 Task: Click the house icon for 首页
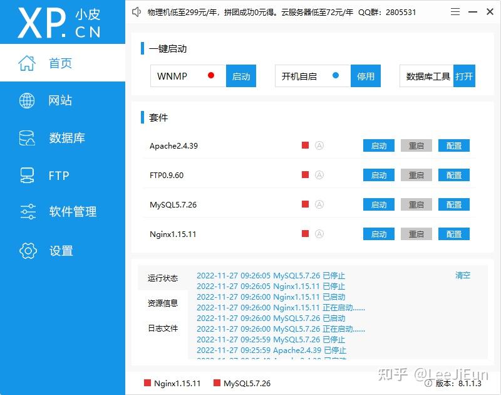click(27, 63)
